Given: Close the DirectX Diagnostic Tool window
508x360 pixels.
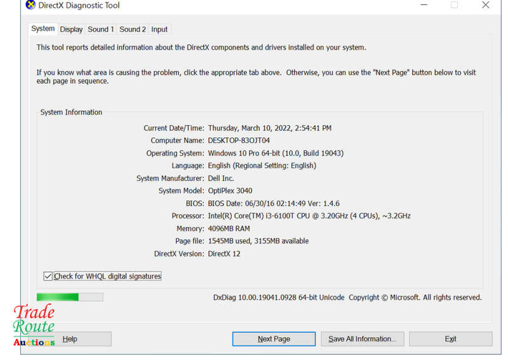Looking at the screenshot, I should (x=485, y=5).
